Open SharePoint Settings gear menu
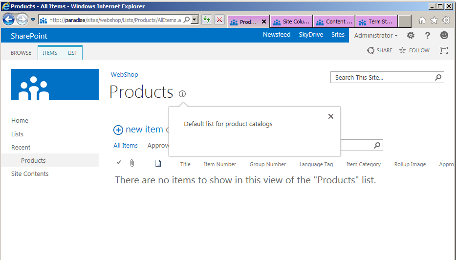This screenshot has height=260, width=456. [411, 35]
